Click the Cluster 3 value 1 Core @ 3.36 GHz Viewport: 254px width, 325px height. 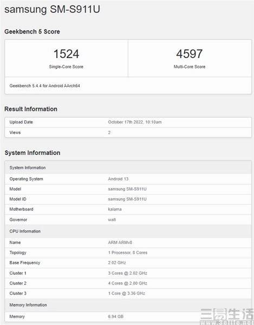127,294
